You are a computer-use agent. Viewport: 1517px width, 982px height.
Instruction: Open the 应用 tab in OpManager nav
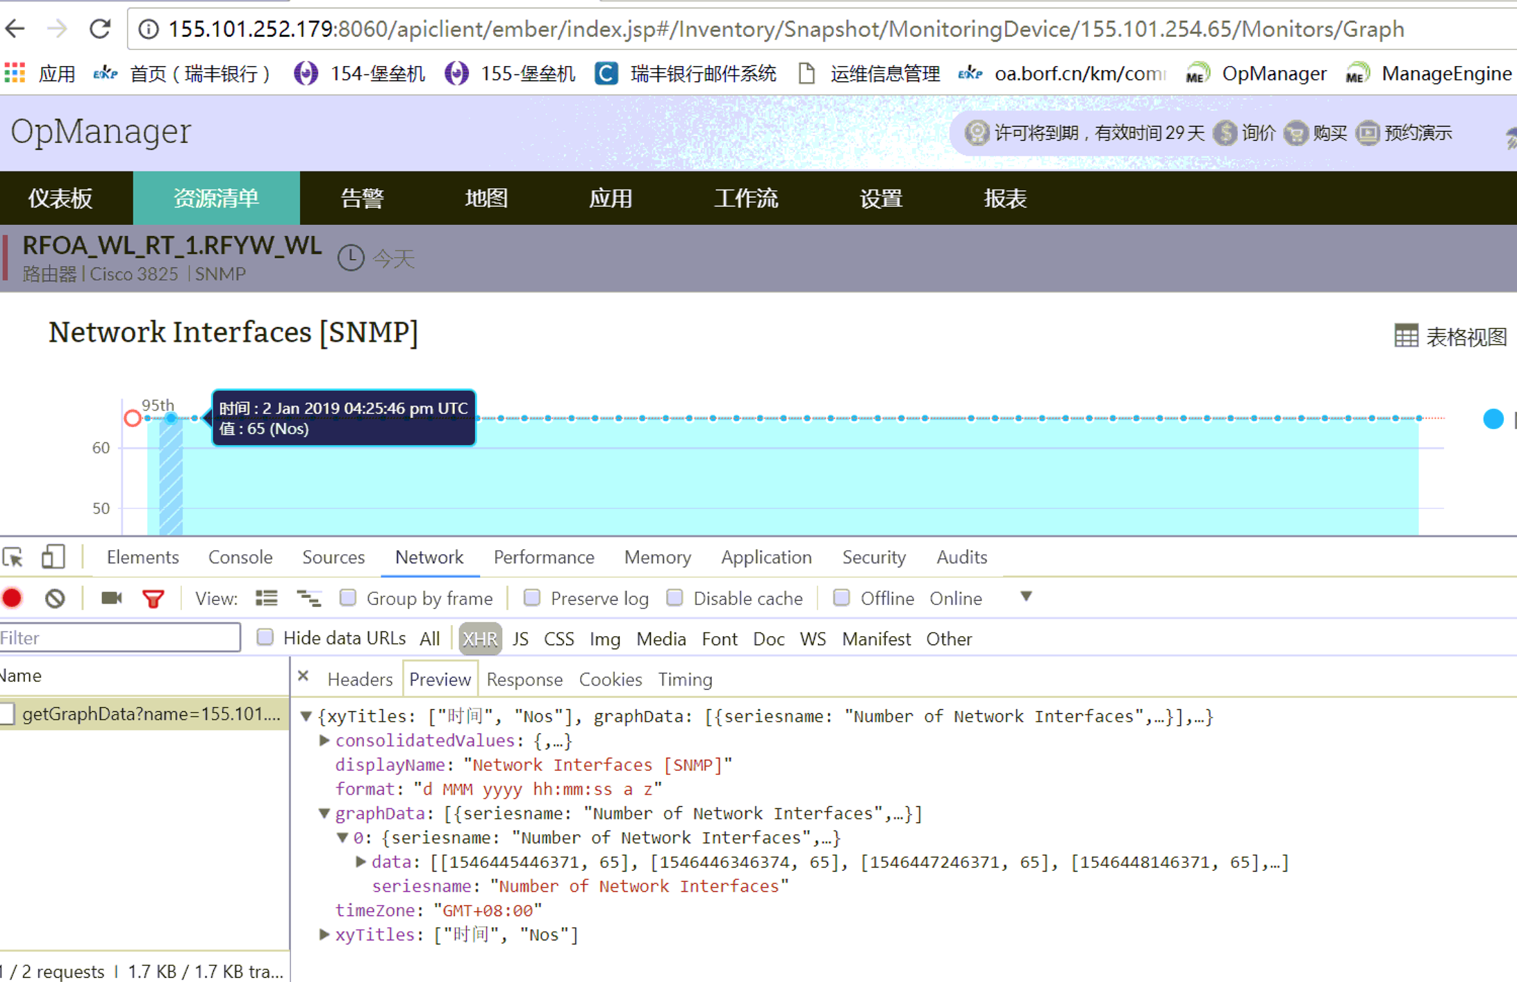tap(611, 199)
